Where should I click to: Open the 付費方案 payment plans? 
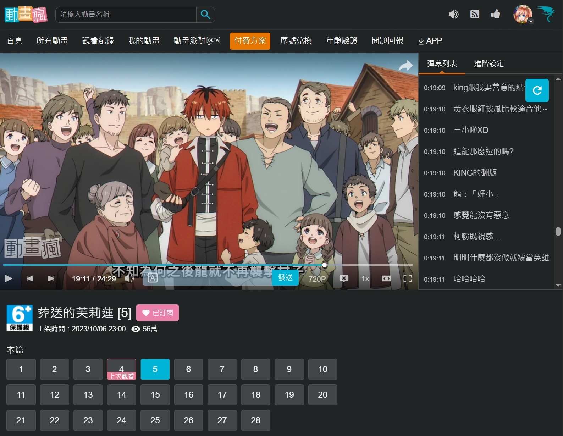pos(250,41)
